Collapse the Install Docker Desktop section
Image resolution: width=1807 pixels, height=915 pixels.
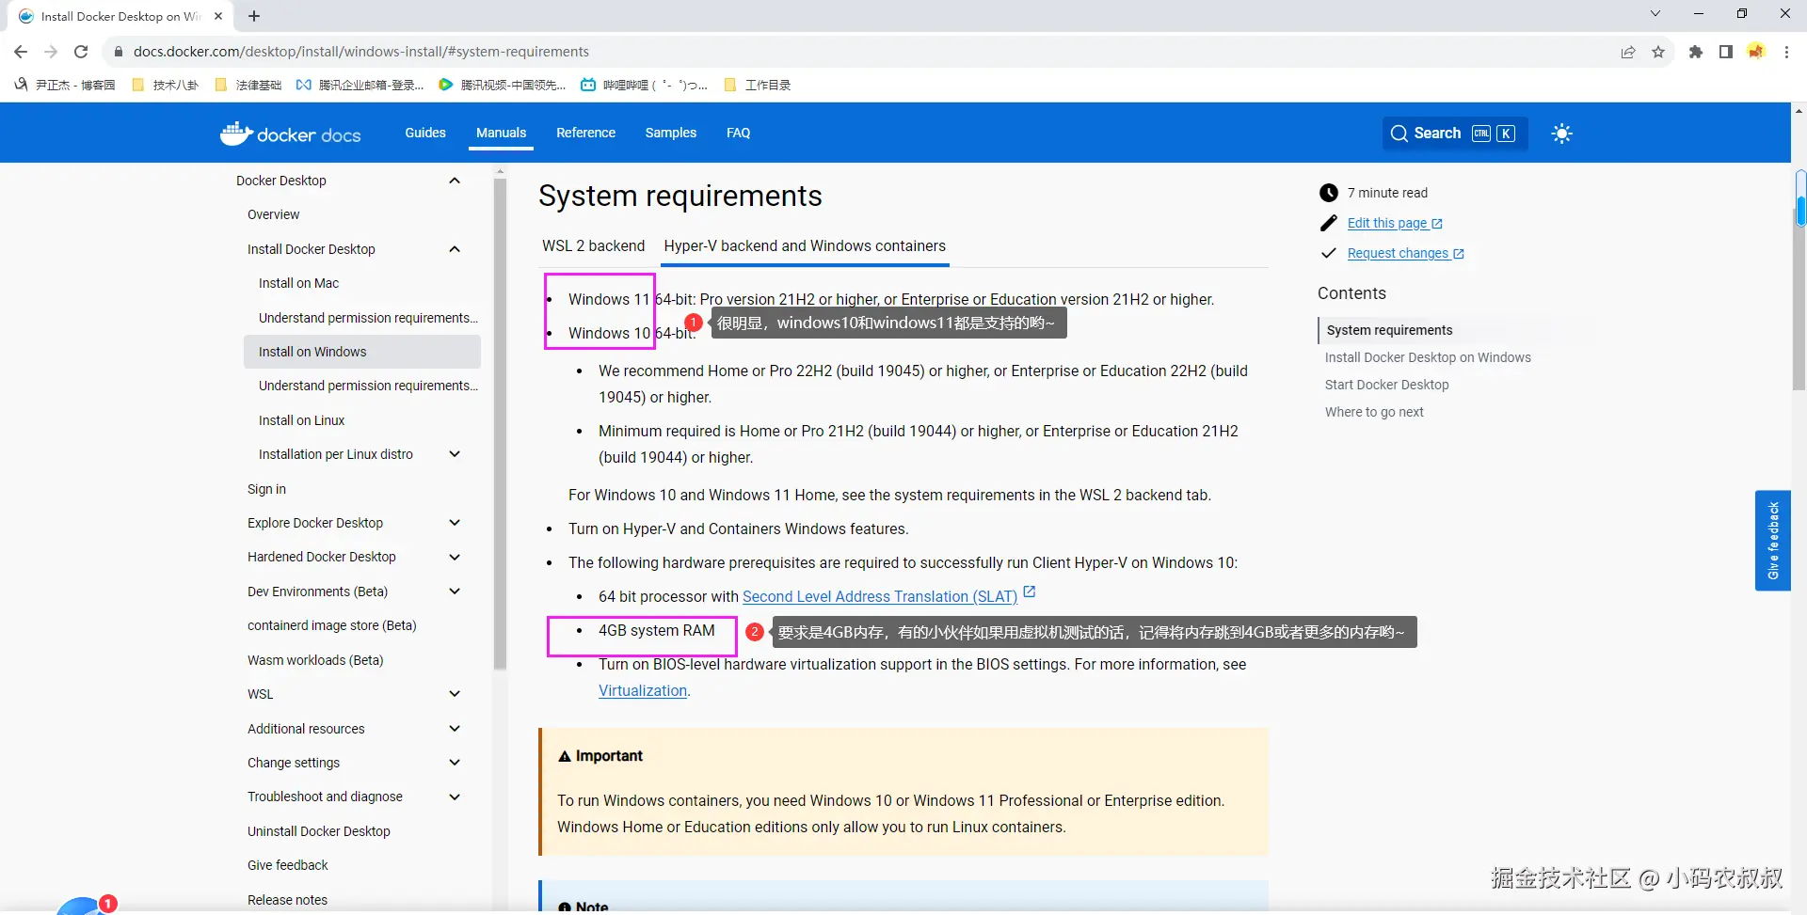(x=455, y=249)
